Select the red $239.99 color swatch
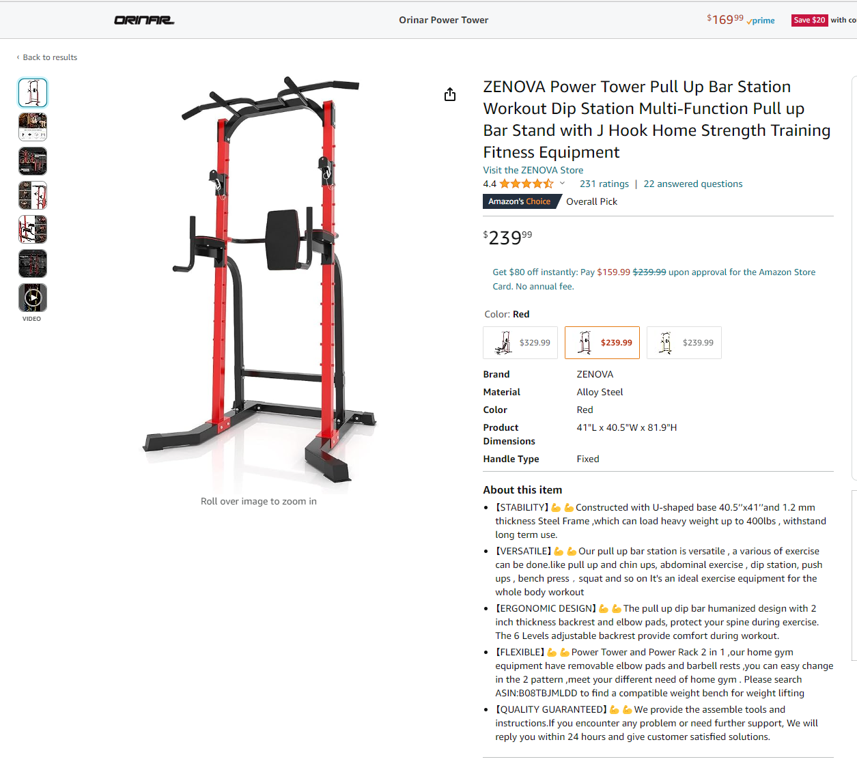Screen dimensions: 857x768 pos(602,343)
